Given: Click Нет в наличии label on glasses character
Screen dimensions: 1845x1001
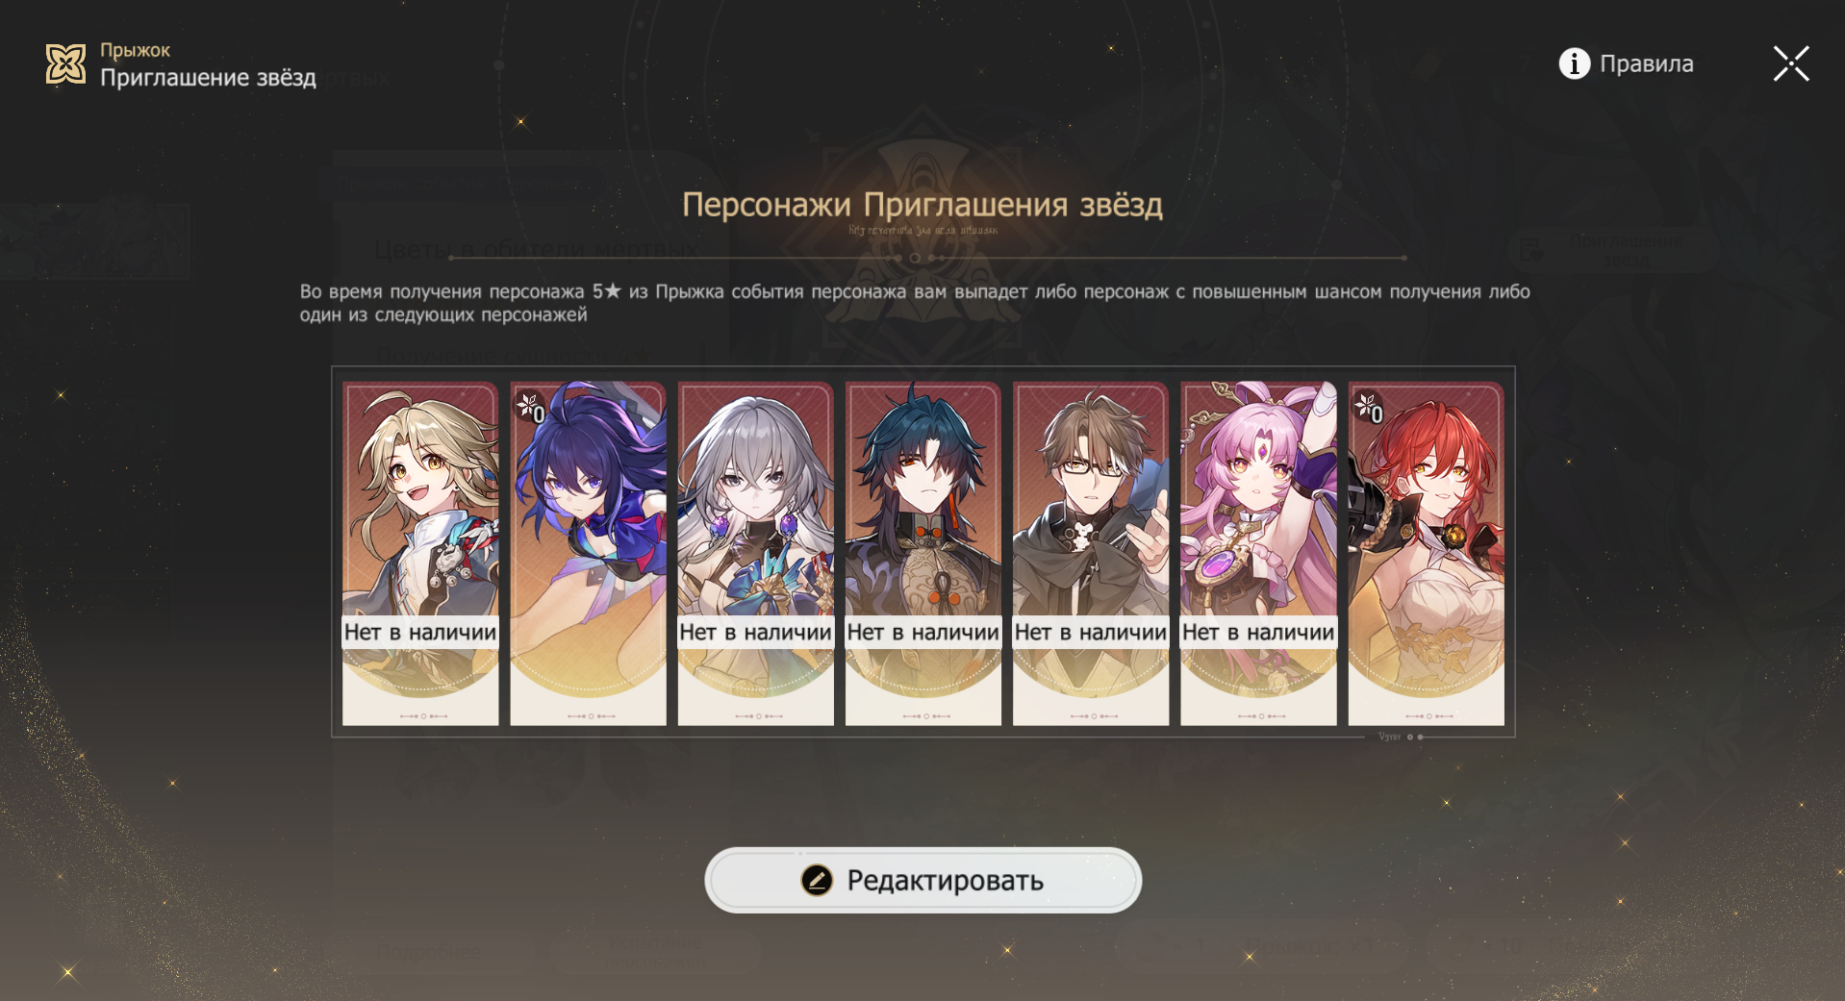Looking at the screenshot, I should tap(1091, 632).
